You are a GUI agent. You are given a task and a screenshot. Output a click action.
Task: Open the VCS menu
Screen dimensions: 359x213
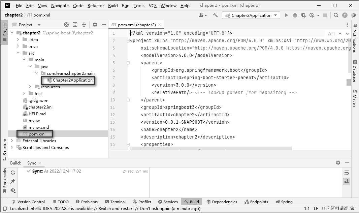tap(153, 5)
